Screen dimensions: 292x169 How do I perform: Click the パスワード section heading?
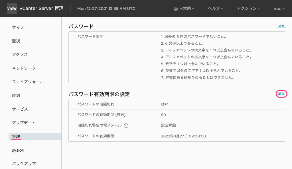click(81, 26)
